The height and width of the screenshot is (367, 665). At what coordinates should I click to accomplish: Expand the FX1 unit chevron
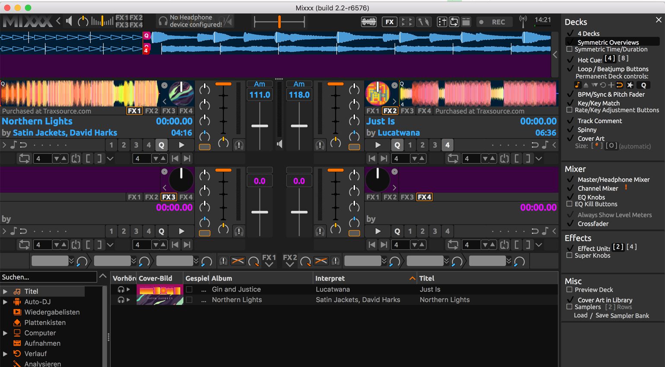[269, 265]
